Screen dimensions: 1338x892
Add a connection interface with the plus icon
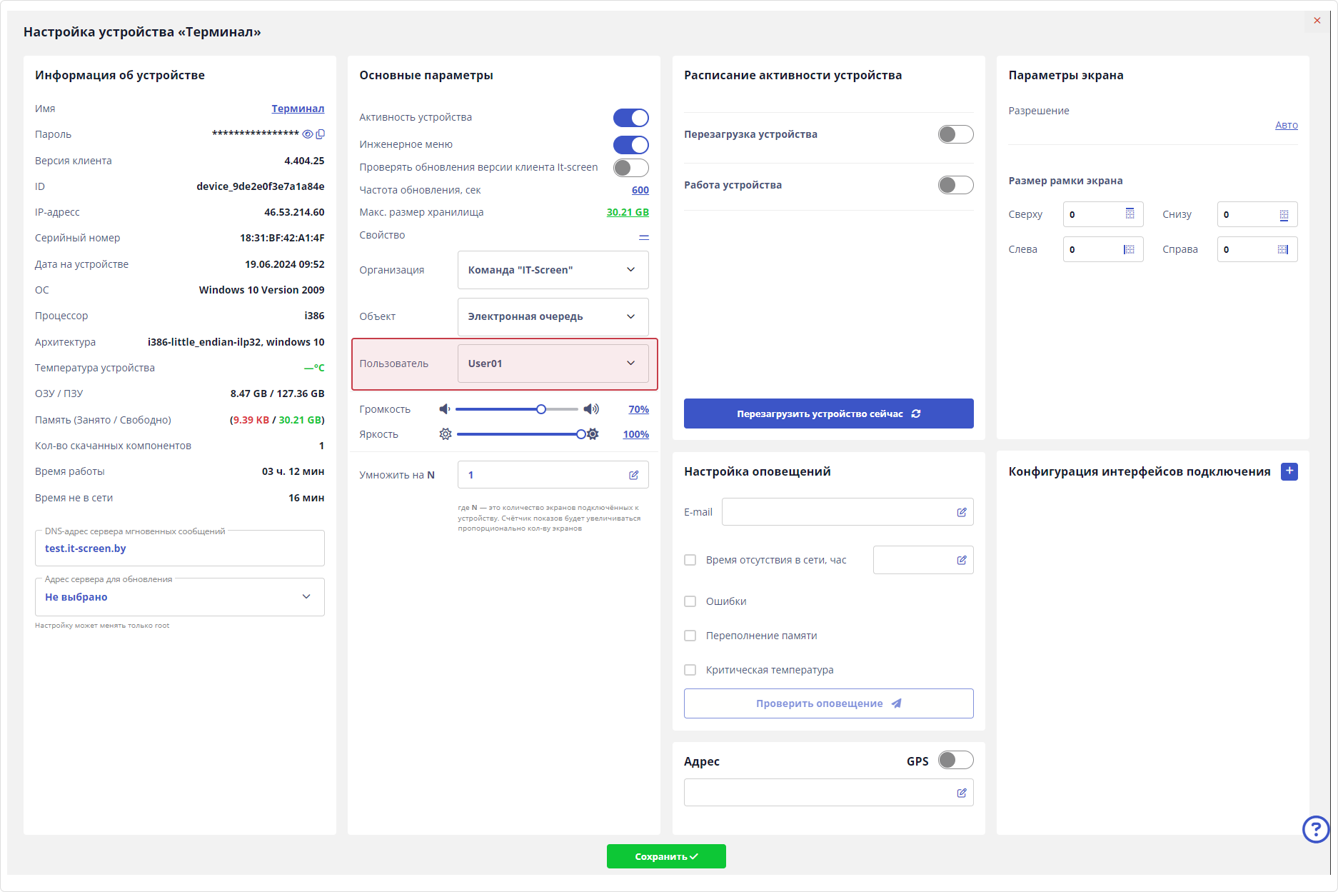1289,471
